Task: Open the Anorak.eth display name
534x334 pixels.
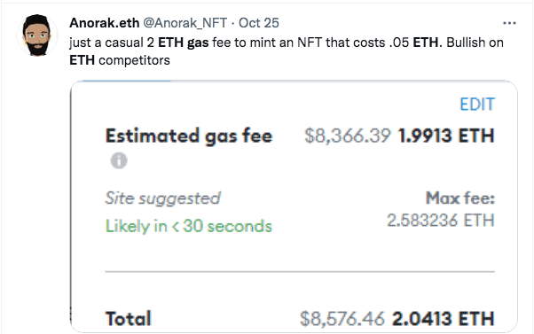Action: point(104,23)
